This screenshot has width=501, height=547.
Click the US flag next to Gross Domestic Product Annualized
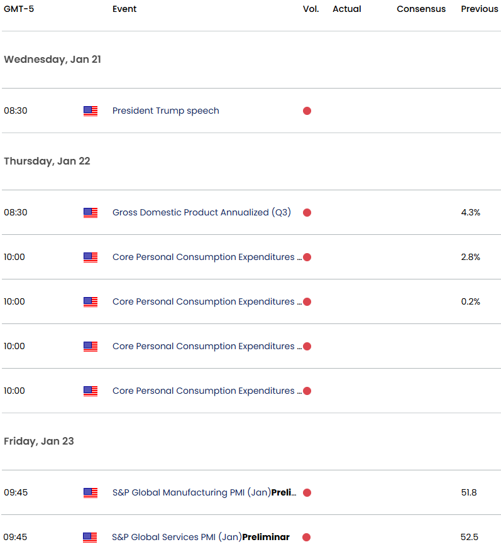[91, 213]
